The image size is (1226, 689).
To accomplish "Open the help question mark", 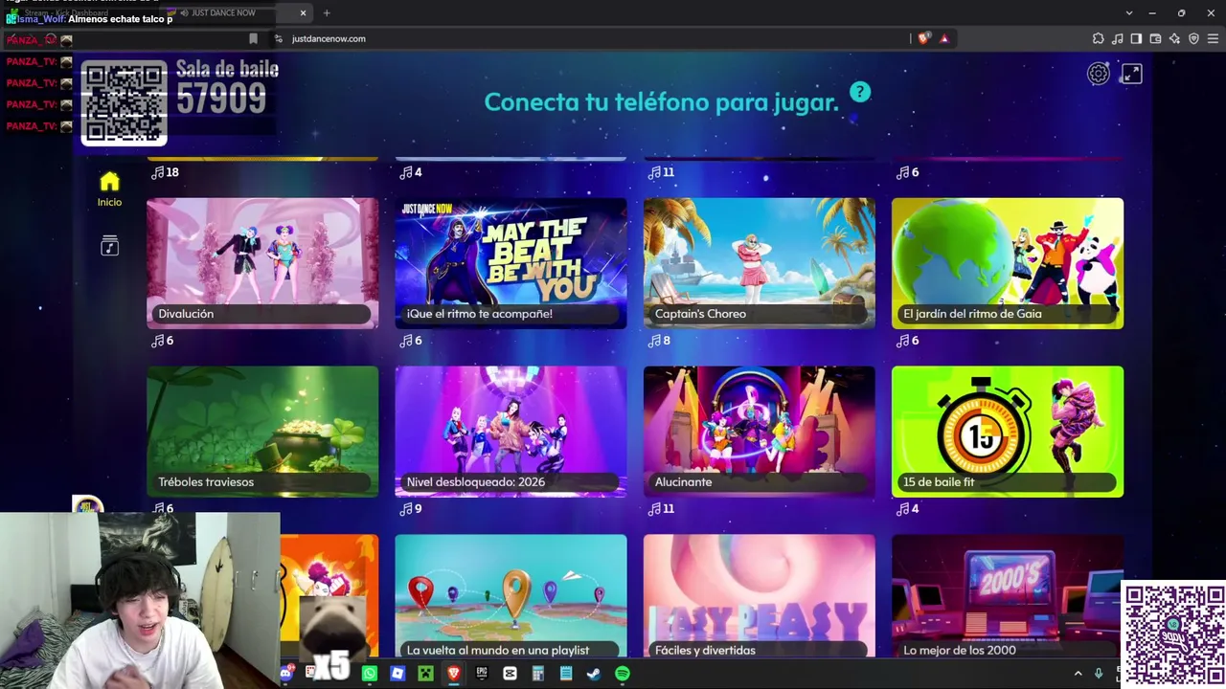I will pos(860,92).
